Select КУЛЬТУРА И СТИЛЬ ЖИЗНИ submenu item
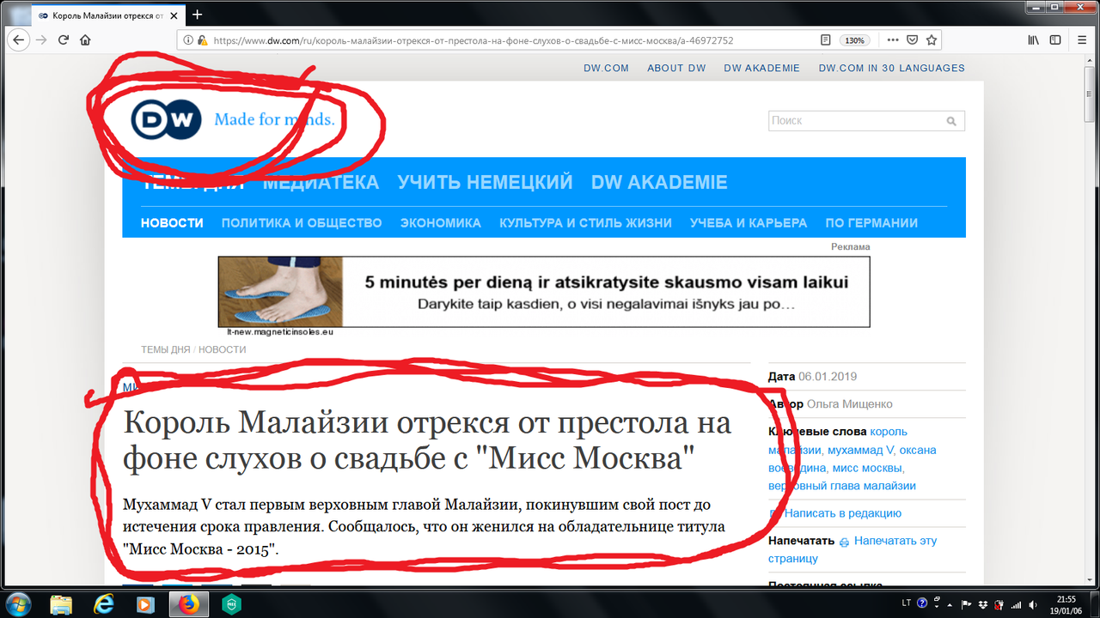This screenshot has width=1100, height=618. point(585,222)
